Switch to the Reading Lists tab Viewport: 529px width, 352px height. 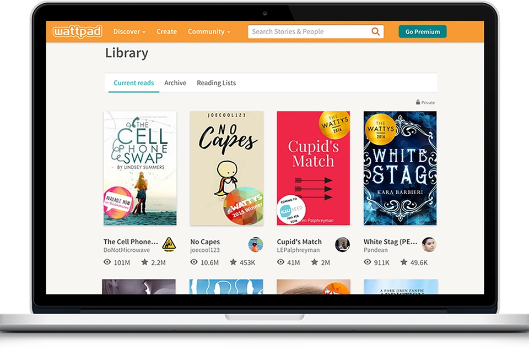(216, 83)
